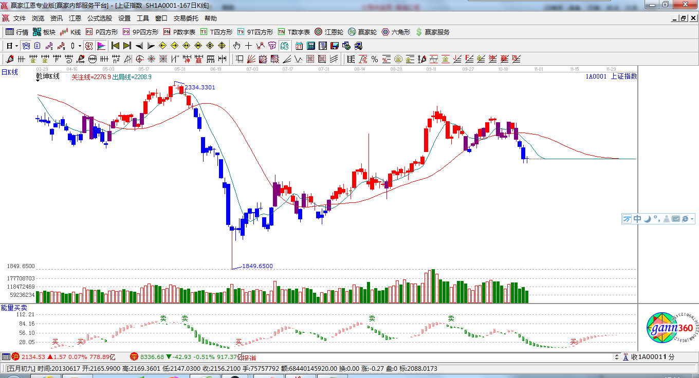Open the candlestick style dropdown arrow
The width and height of the screenshot is (699, 378).
click(80, 46)
